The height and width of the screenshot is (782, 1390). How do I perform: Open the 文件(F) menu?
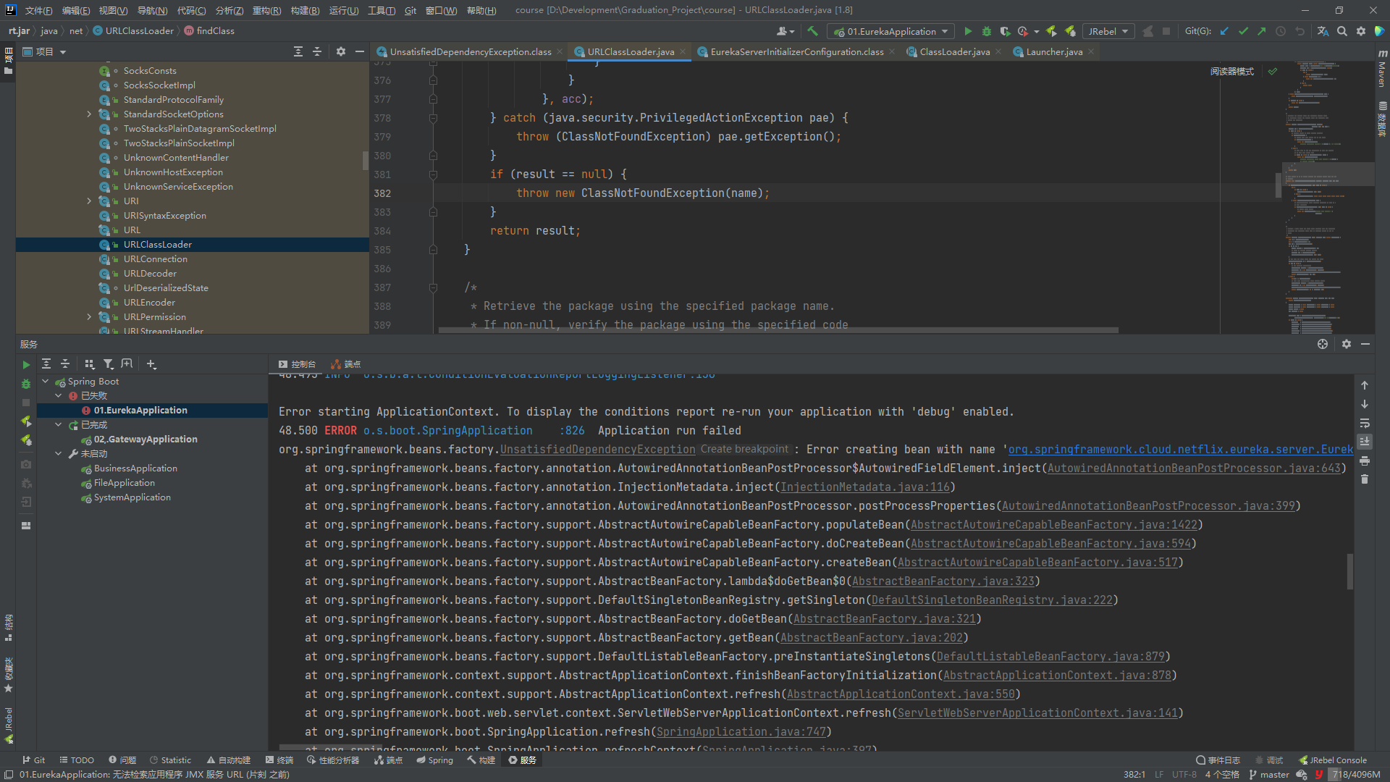[38, 10]
